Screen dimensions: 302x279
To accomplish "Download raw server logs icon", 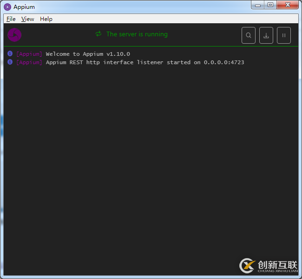I will click(x=266, y=35).
